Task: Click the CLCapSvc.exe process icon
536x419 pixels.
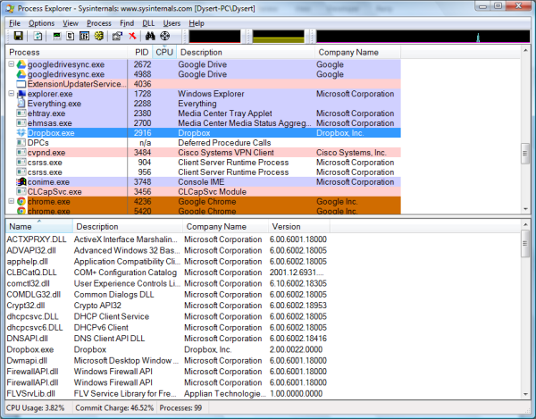Action: (x=21, y=192)
